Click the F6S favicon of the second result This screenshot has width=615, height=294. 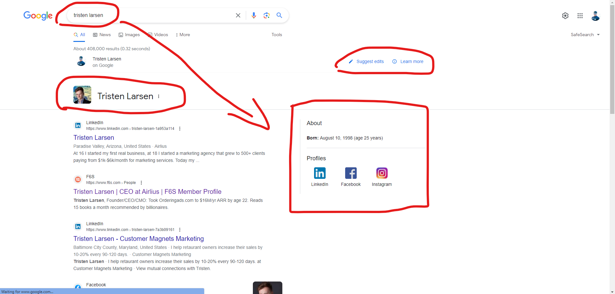click(78, 179)
